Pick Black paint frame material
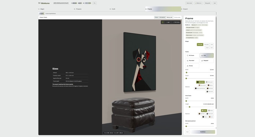This screenshot has width=255, height=137. 200,82
